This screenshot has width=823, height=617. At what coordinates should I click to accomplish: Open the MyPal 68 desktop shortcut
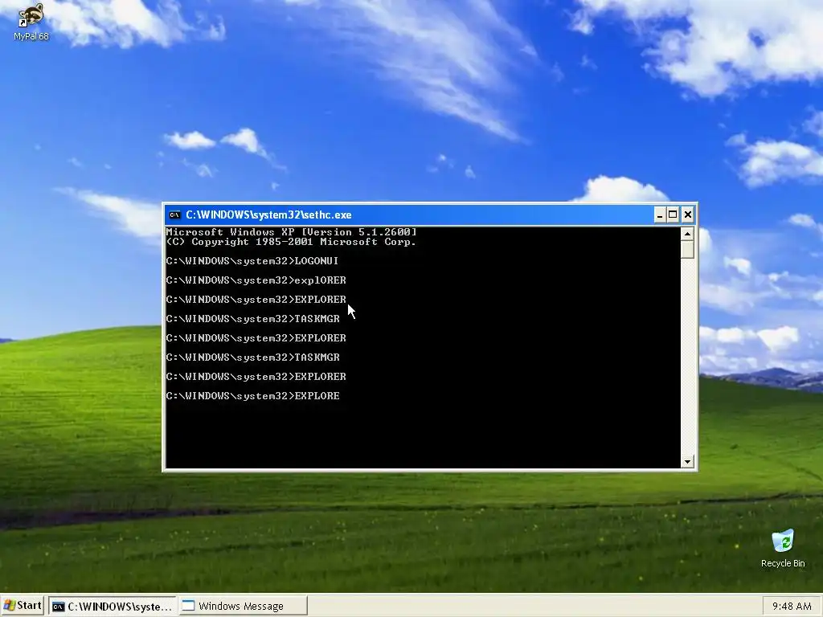[31, 22]
